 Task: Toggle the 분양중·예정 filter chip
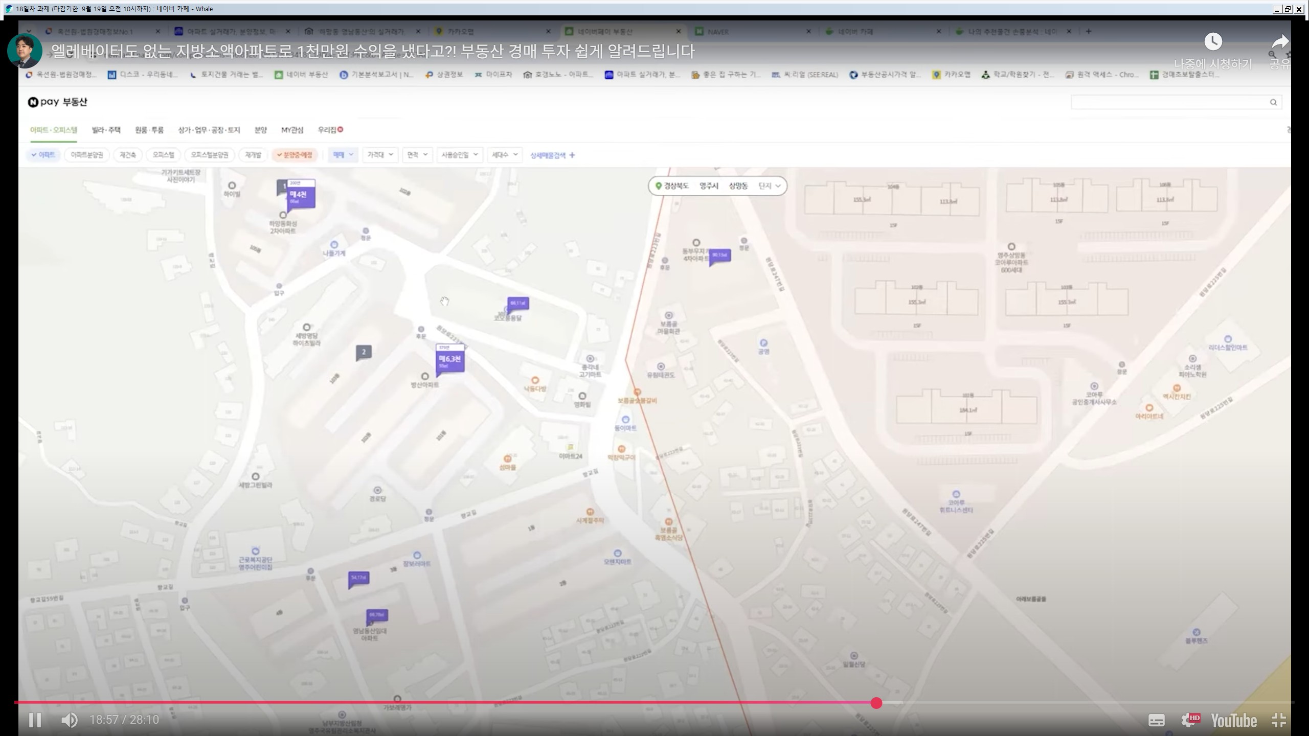click(x=295, y=155)
